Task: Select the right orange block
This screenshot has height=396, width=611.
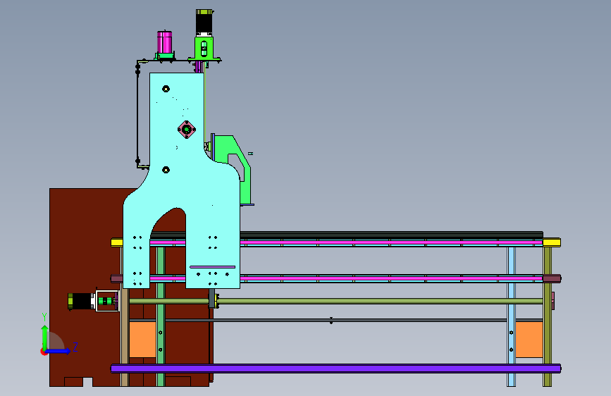Action: [x=529, y=339]
